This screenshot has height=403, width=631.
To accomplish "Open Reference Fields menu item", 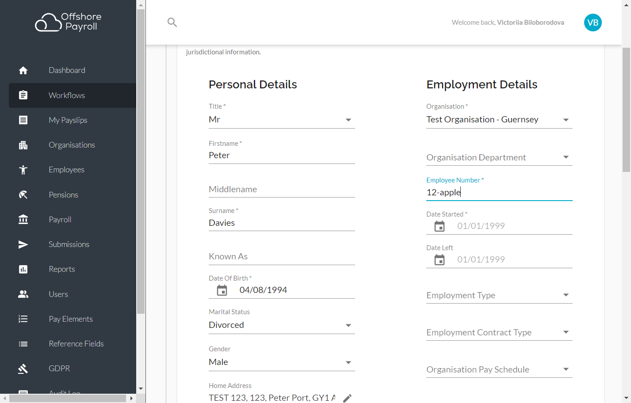I will (x=73, y=344).
